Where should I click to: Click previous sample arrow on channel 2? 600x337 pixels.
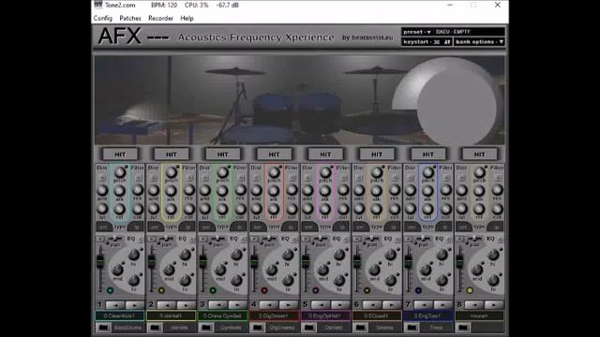pyautogui.click(x=166, y=305)
